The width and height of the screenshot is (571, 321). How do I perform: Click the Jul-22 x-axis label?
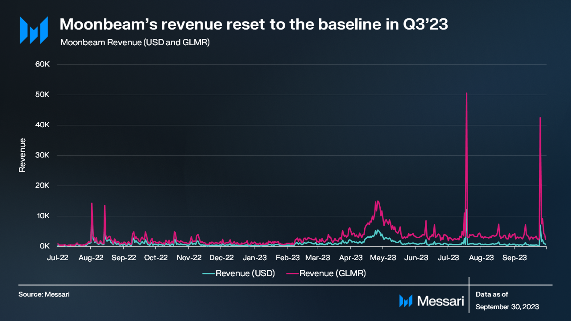tap(58, 258)
